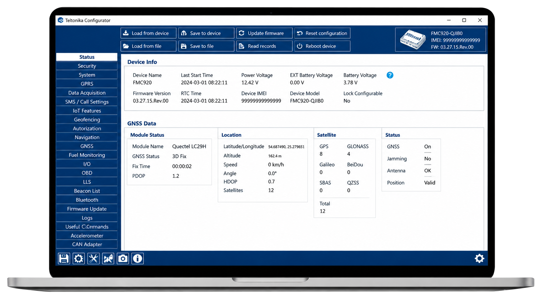Open CAN Adapter section

[x=87, y=244]
